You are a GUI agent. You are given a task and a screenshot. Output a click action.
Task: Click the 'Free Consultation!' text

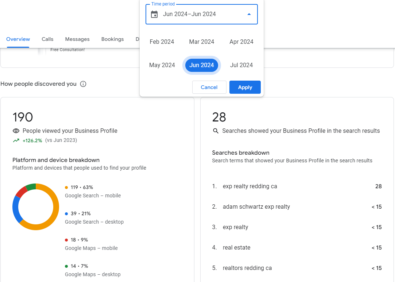tap(67, 50)
